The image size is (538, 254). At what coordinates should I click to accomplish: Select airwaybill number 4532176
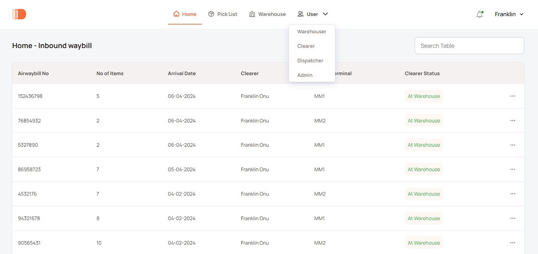point(27,194)
